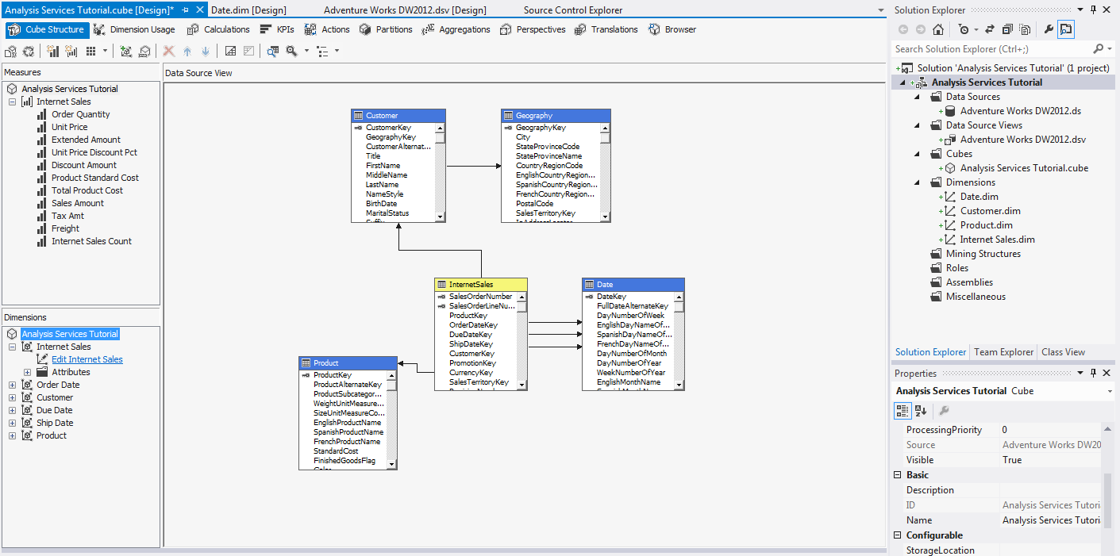Click the InternetSales table vertical scrollbar

[522, 340]
